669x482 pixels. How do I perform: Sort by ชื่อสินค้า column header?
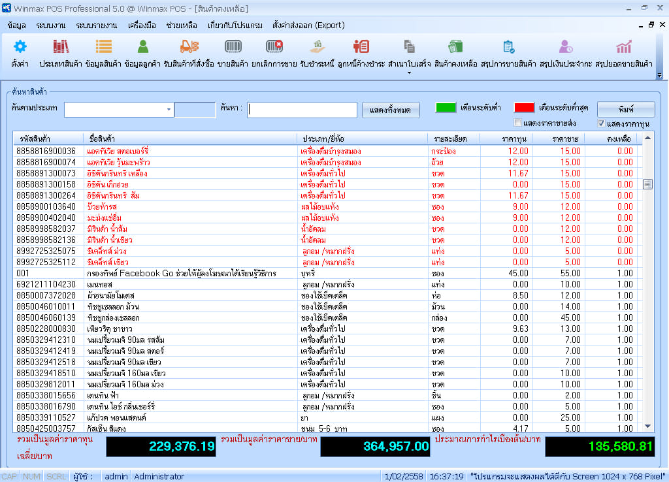pos(190,138)
